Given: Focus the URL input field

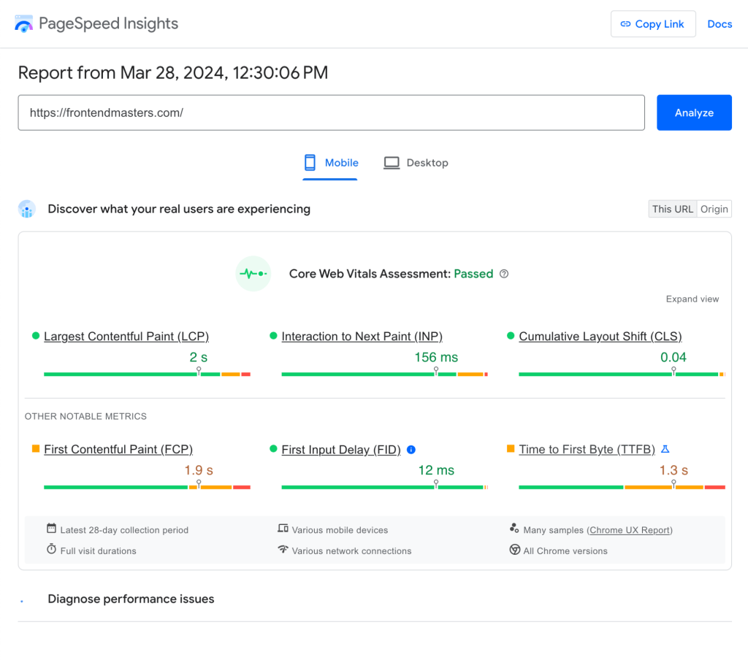Looking at the screenshot, I should pyautogui.click(x=331, y=112).
